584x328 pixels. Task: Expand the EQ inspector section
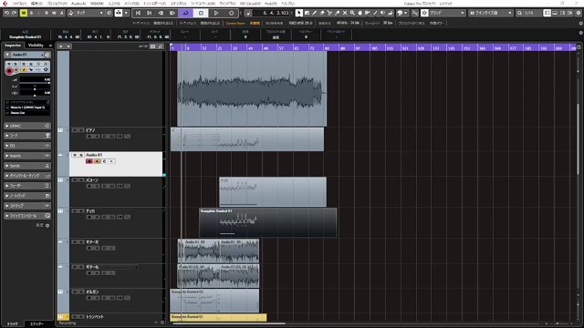(x=26, y=146)
